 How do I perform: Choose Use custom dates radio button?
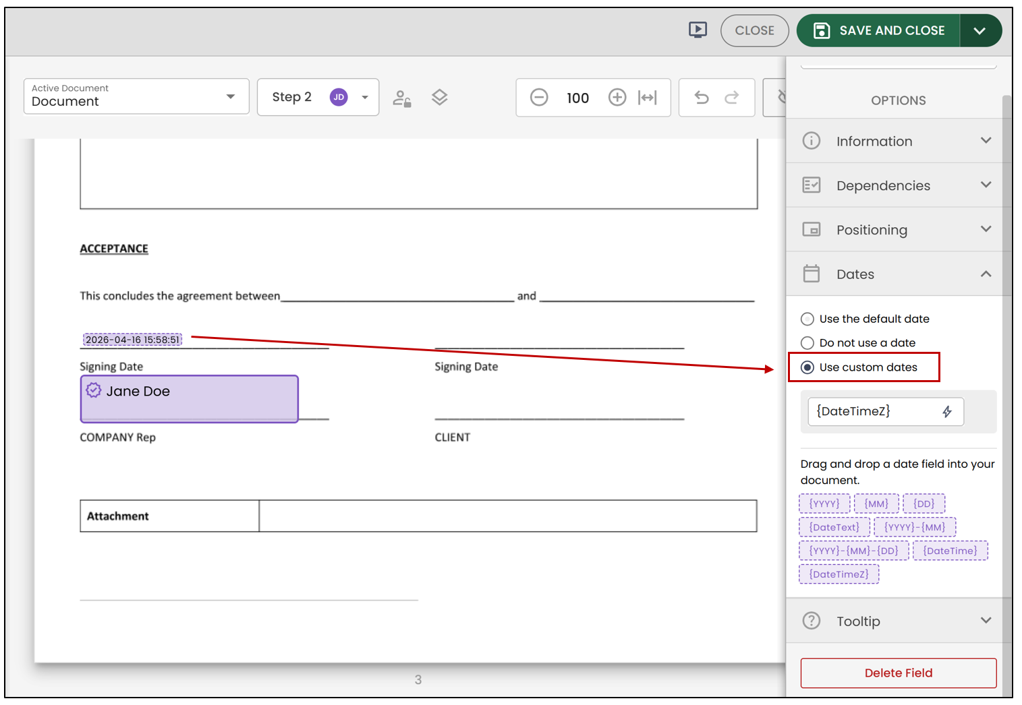(807, 367)
